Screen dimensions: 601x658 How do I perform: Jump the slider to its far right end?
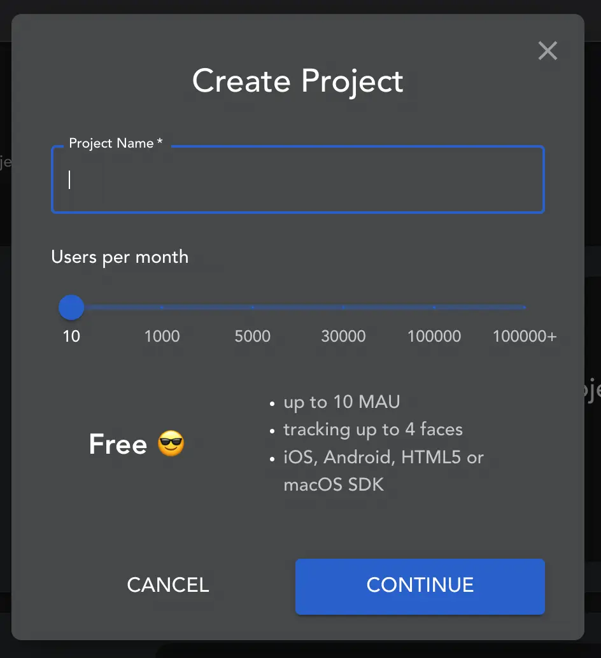pos(525,307)
